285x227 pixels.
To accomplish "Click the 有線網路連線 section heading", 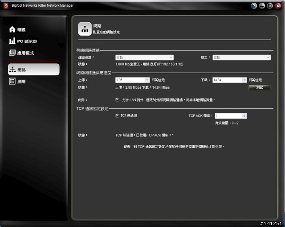I will pos(88,50).
